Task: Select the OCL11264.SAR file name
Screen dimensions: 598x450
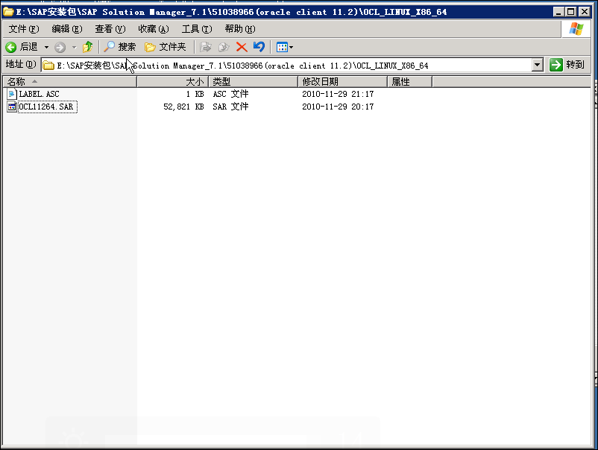Action: coord(46,107)
